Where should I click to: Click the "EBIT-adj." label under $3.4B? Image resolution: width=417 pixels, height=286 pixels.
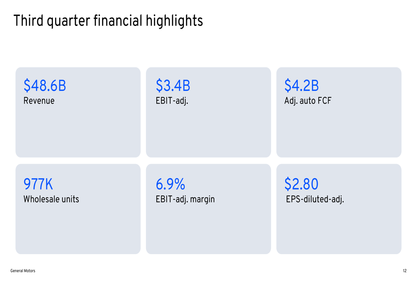[x=172, y=101]
